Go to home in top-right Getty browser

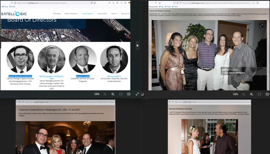[x=160, y=3]
